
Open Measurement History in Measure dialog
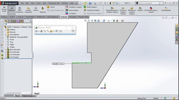(56, 31)
